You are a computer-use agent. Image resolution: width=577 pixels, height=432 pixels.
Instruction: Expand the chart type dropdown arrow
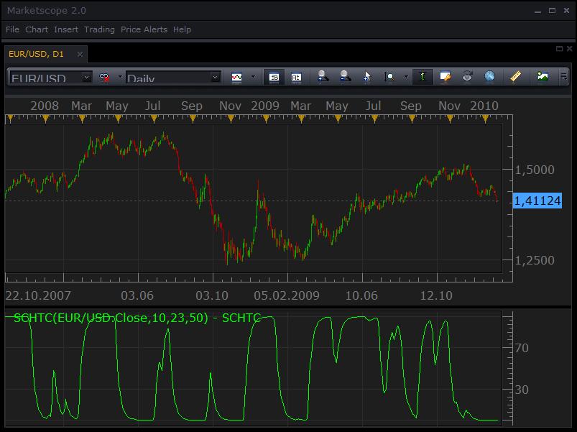pos(253,76)
